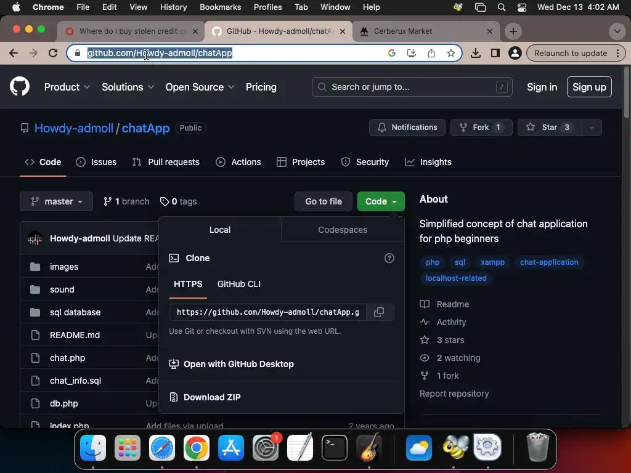Open the Insights tab
The height and width of the screenshot is (473, 631).
pos(428,162)
